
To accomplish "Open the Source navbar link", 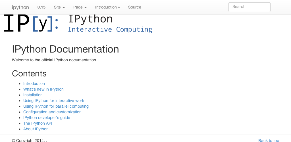I will 134,7.
